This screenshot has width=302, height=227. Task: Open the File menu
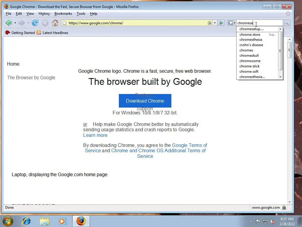coord(9,14)
